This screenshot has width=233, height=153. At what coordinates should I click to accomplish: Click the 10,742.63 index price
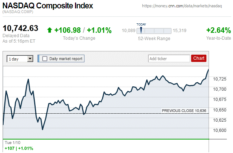(x=20, y=29)
